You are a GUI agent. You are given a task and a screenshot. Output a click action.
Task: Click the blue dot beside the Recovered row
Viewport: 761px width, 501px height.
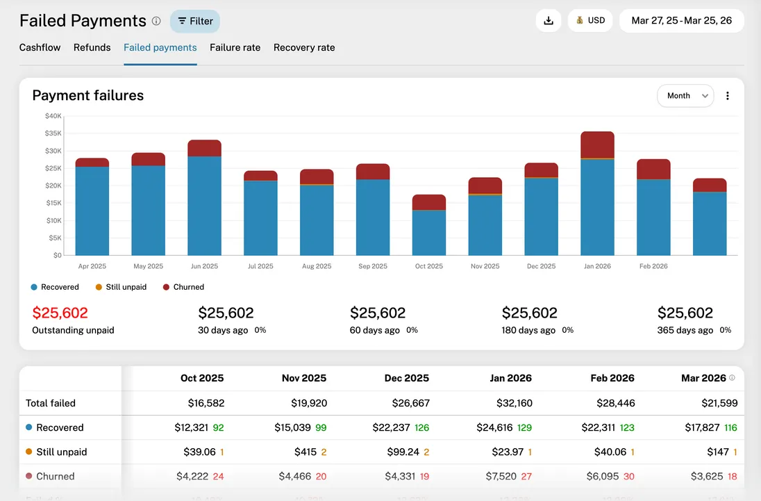(28, 427)
